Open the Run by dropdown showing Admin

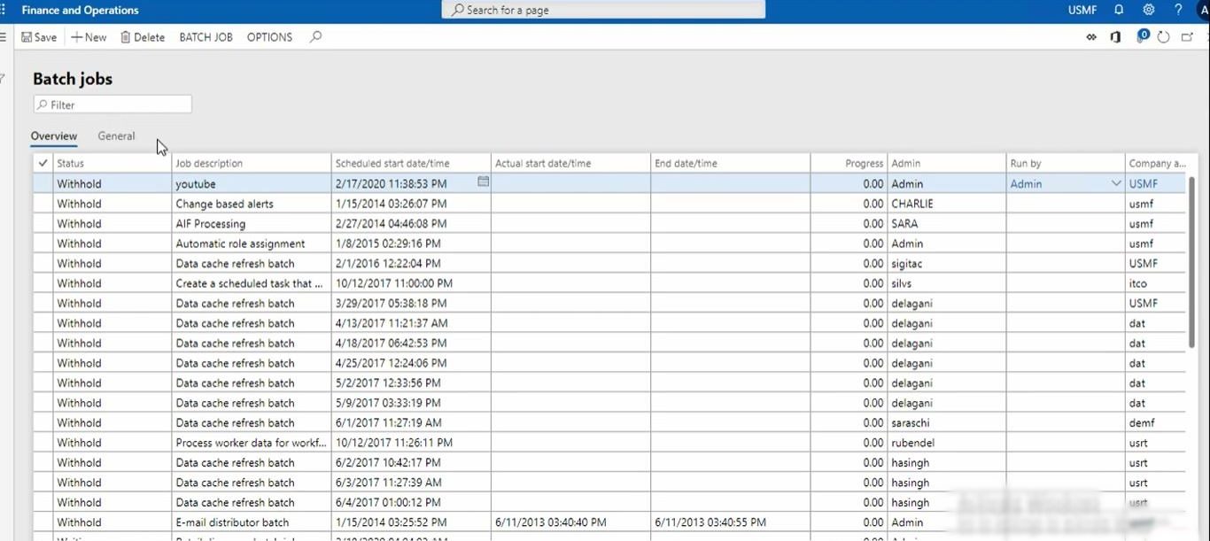(x=1115, y=183)
